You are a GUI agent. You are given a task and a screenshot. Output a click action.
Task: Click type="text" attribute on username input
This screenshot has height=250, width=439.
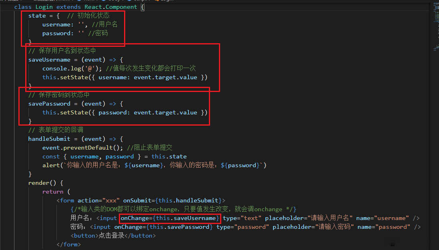click(242, 218)
